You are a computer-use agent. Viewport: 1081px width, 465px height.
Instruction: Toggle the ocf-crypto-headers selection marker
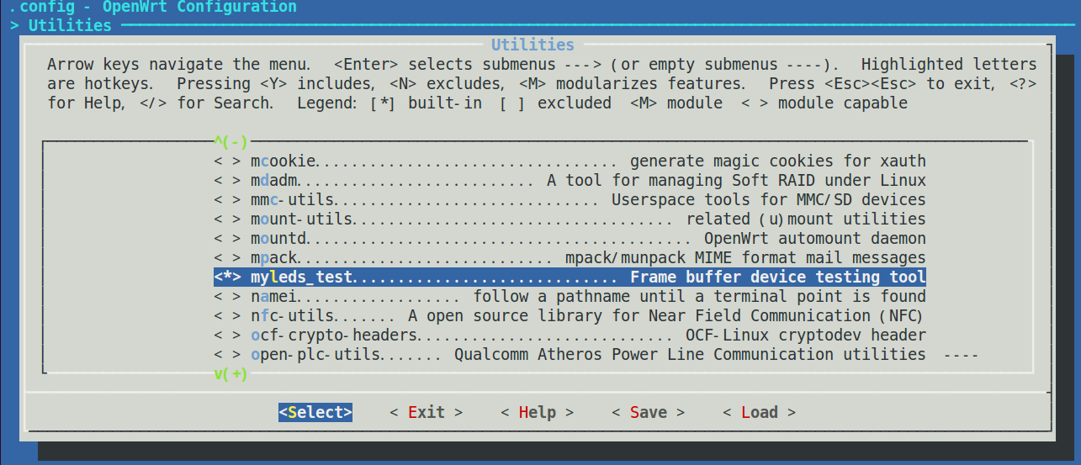tap(228, 335)
